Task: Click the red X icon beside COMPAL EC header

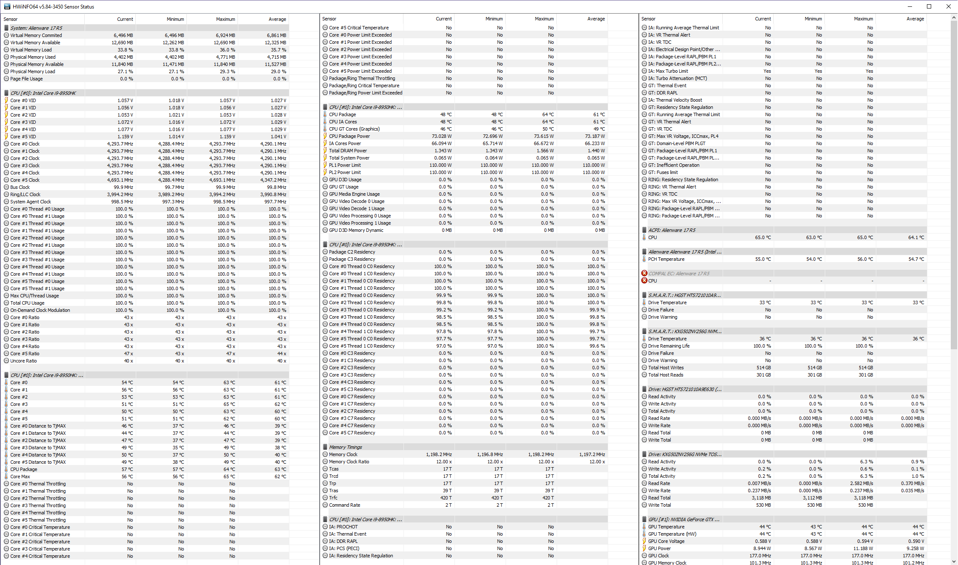Action: point(644,274)
